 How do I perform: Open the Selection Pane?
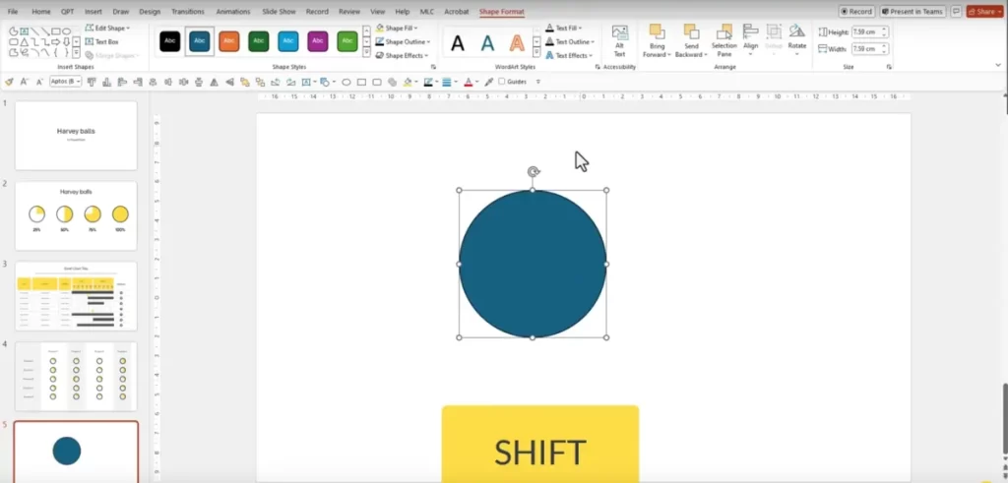(x=724, y=41)
